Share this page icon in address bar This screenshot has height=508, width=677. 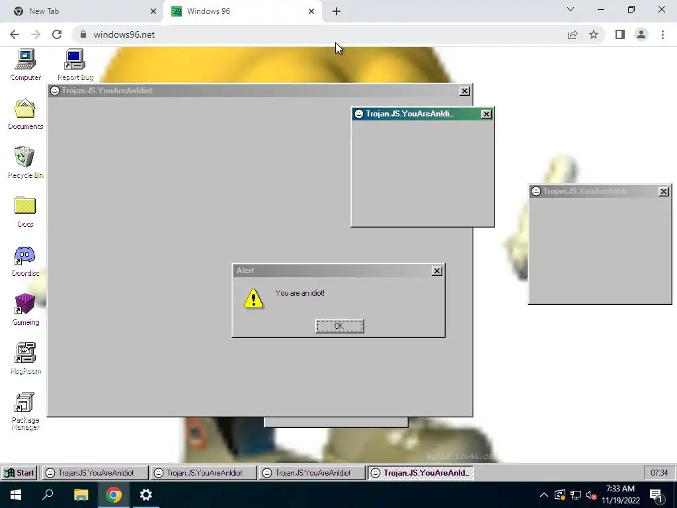573,34
